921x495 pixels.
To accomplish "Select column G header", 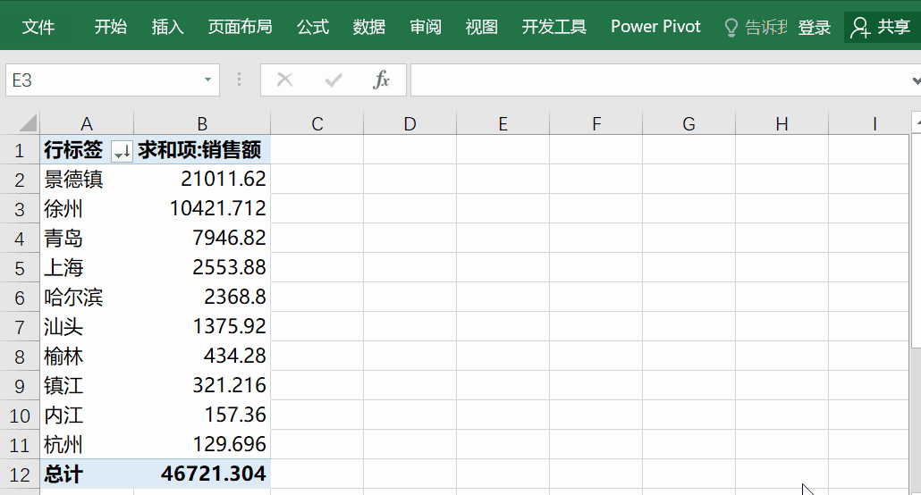I will [689, 123].
